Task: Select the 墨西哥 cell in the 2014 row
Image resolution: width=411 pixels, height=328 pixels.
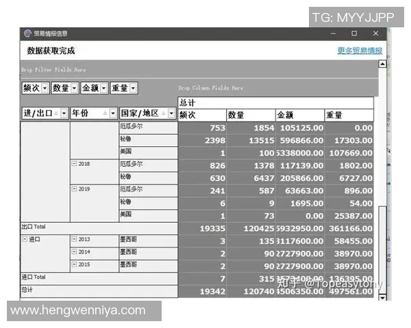Action: tap(149, 254)
